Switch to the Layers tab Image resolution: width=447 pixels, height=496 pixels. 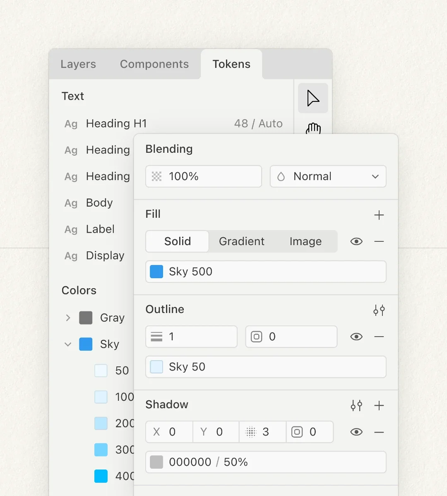(78, 64)
